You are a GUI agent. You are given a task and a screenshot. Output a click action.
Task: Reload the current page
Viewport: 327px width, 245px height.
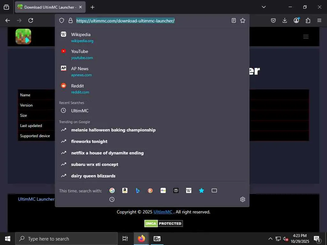pos(31,20)
